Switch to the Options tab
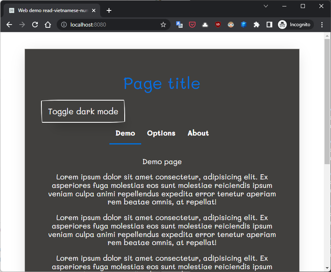 161,133
